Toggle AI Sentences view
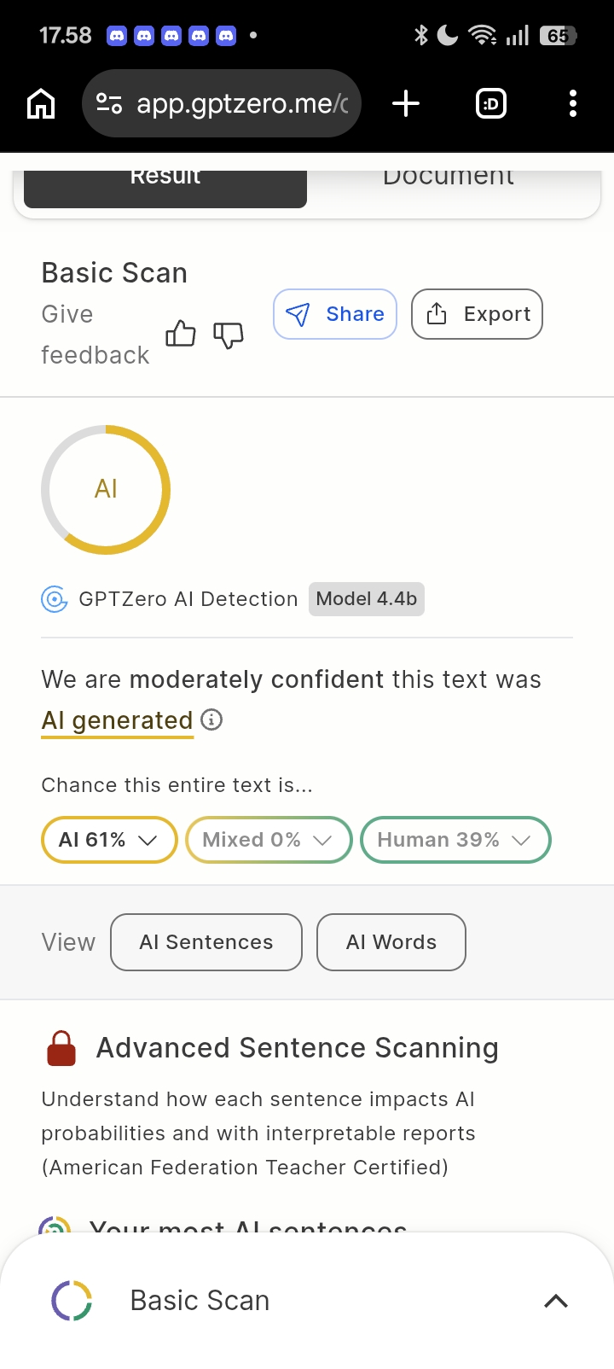The width and height of the screenshot is (614, 1369). pyautogui.click(x=206, y=942)
